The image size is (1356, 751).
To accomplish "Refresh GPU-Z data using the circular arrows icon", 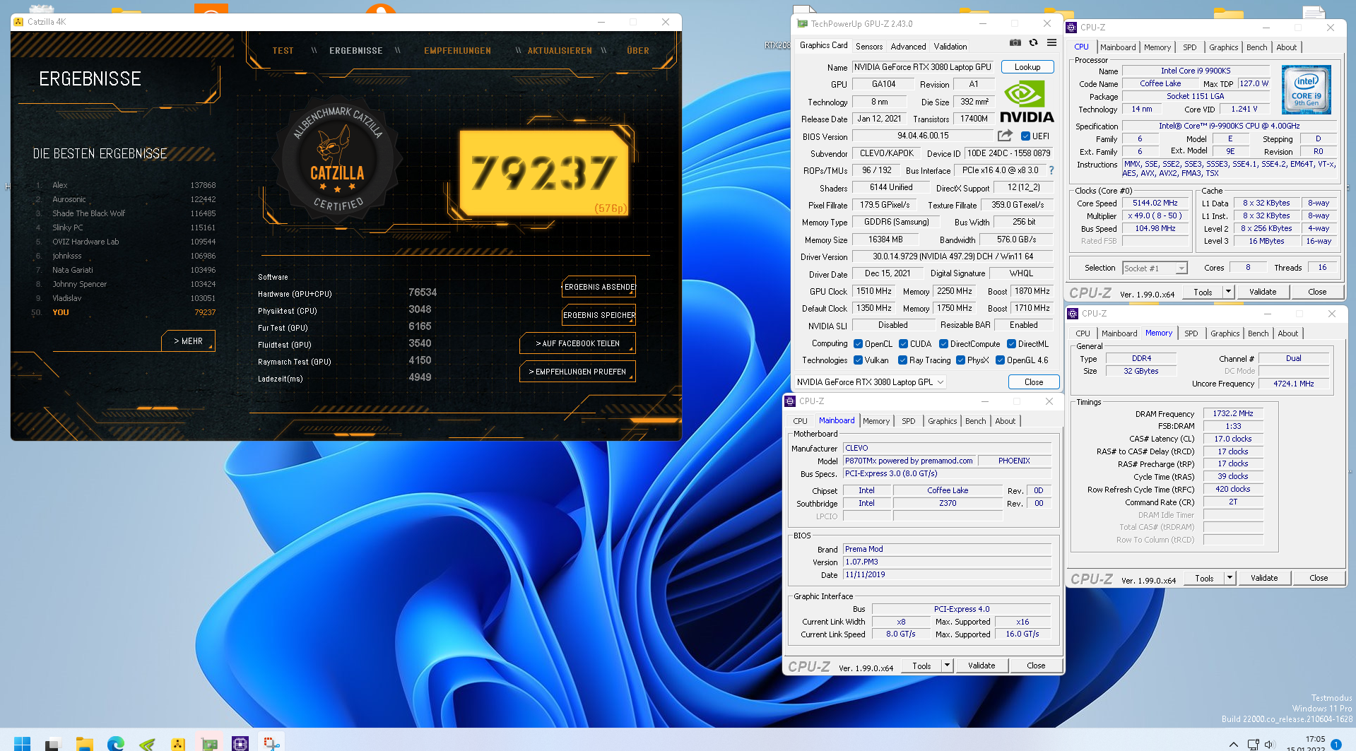I will [1033, 42].
